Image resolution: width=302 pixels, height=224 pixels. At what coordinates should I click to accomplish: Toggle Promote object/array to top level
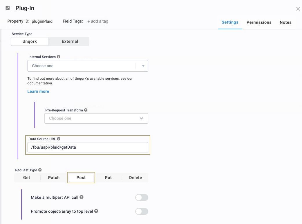[142, 211]
